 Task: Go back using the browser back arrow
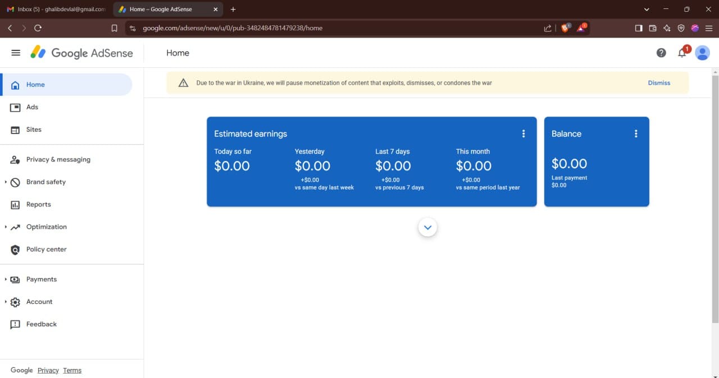[10, 28]
